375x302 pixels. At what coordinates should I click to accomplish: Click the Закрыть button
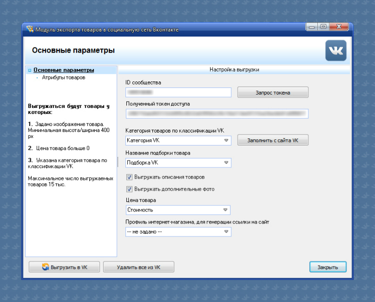click(328, 267)
